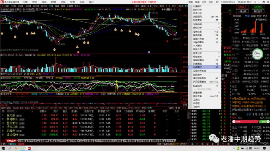Open the 上市半年 bottom tab
This screenshot has height=151, width=270.
click(x=170, y=141)
